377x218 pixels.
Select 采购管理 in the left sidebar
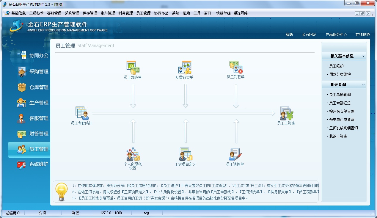pos(38,72)
